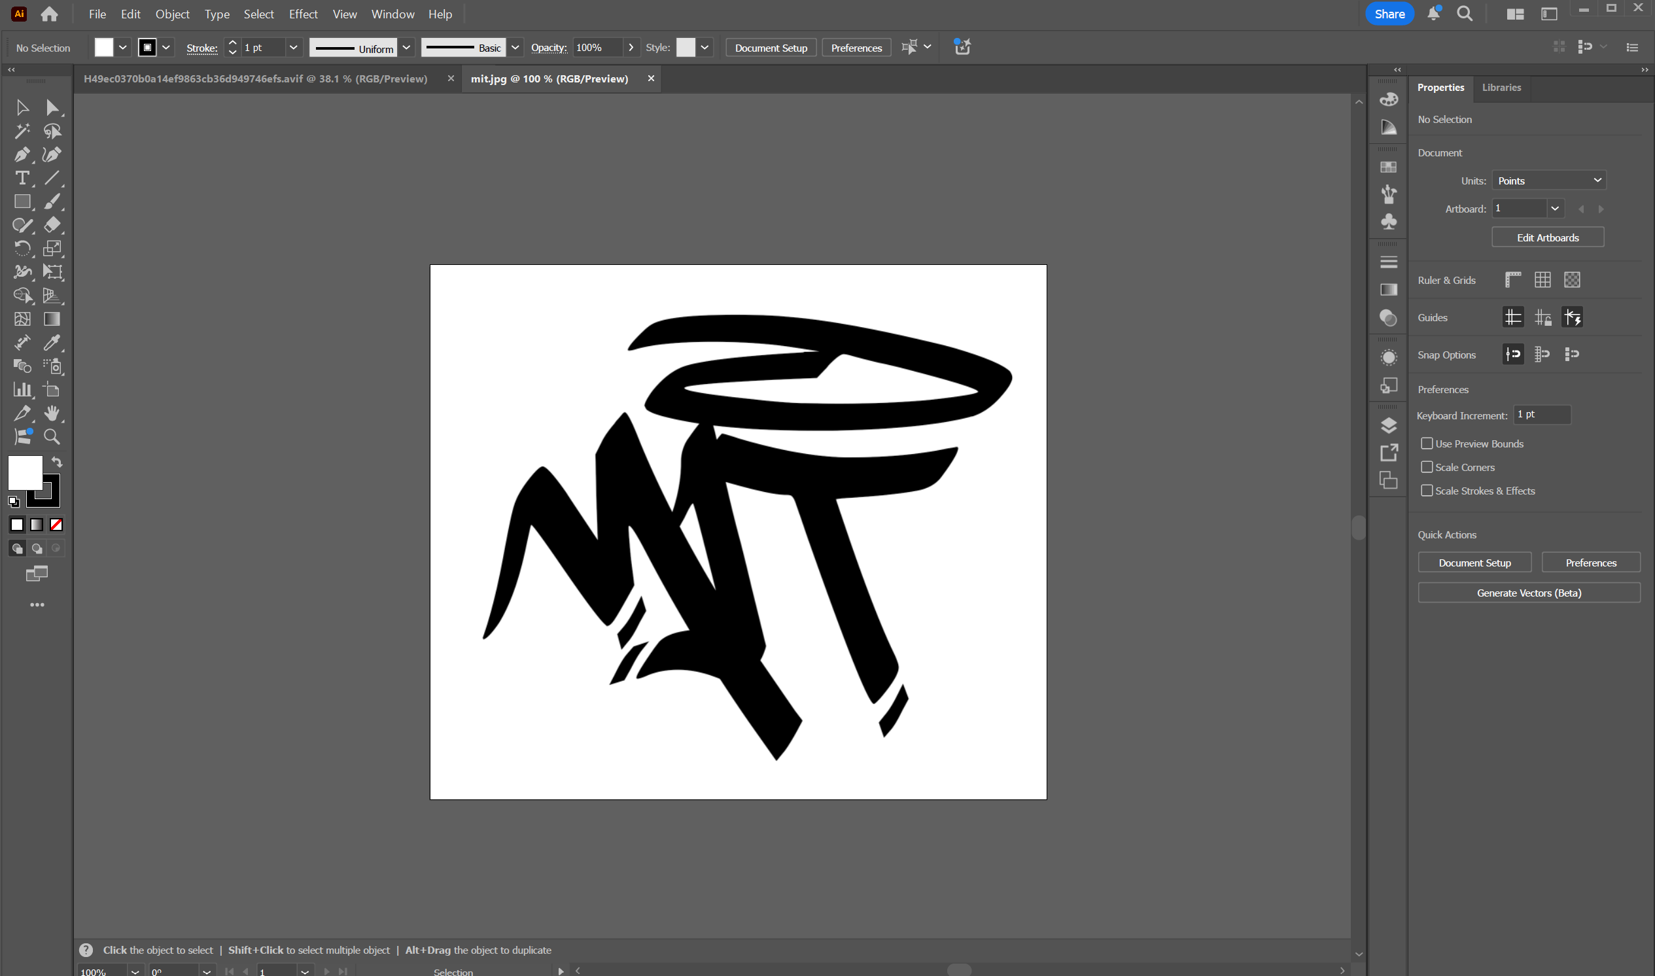This screenshot has width=1655, height=976.
Task: Show the transparency grid icon
Action: coord(1571,280)
